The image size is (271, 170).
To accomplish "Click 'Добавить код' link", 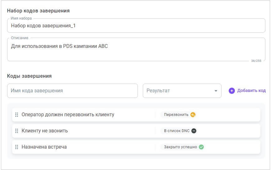I will tap(251, 91).
